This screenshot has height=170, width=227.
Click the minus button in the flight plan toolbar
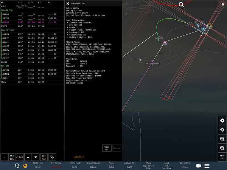point(4,157)
